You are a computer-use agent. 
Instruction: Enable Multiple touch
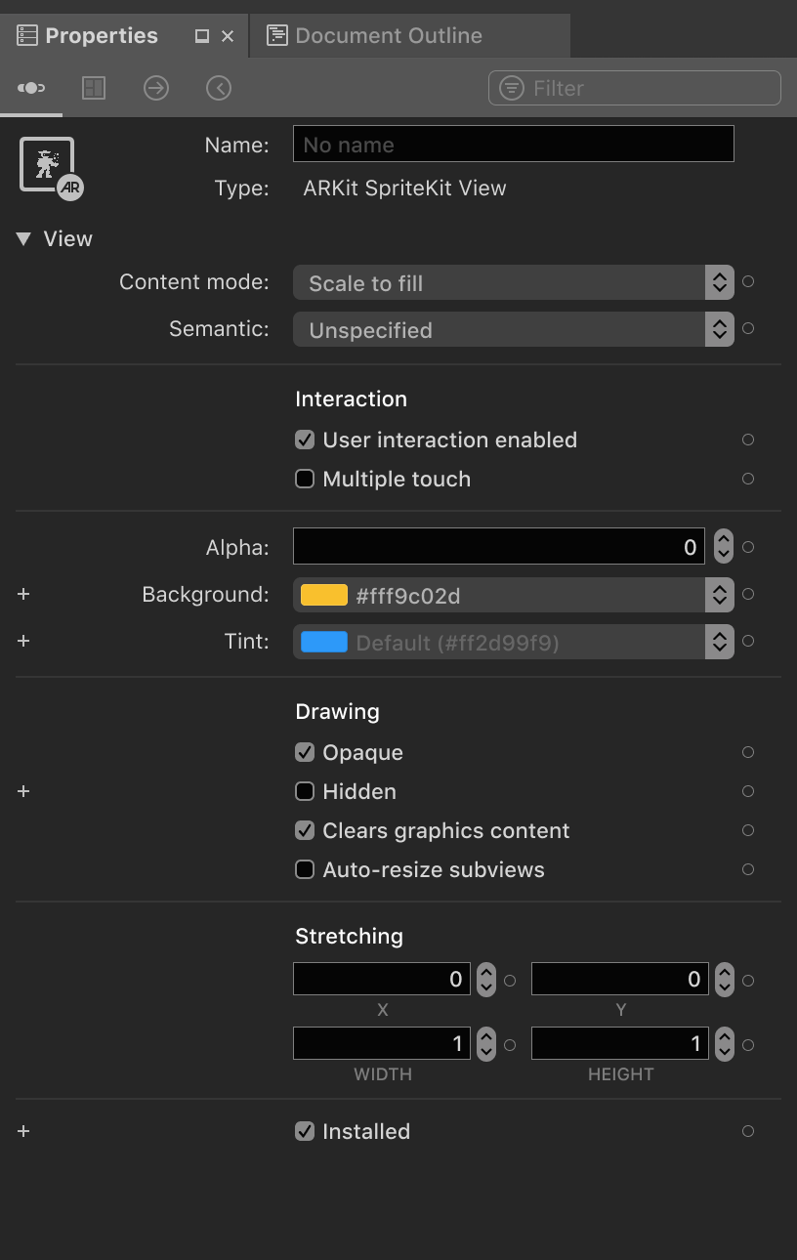tap(304, 479)
